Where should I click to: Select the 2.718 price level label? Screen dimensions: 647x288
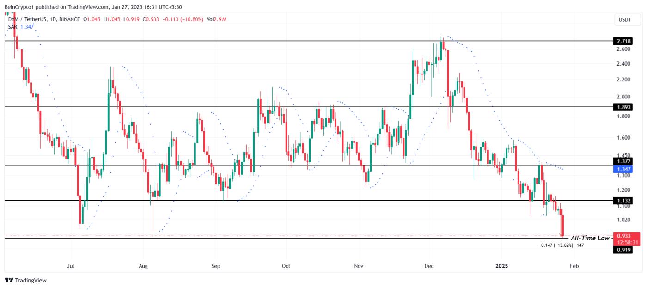[x=623, y=41]
